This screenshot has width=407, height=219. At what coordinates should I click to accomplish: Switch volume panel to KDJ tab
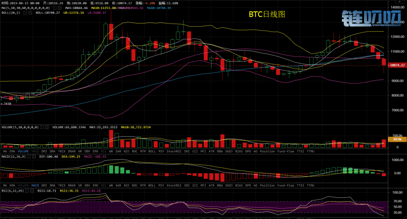tap(127, 151)
